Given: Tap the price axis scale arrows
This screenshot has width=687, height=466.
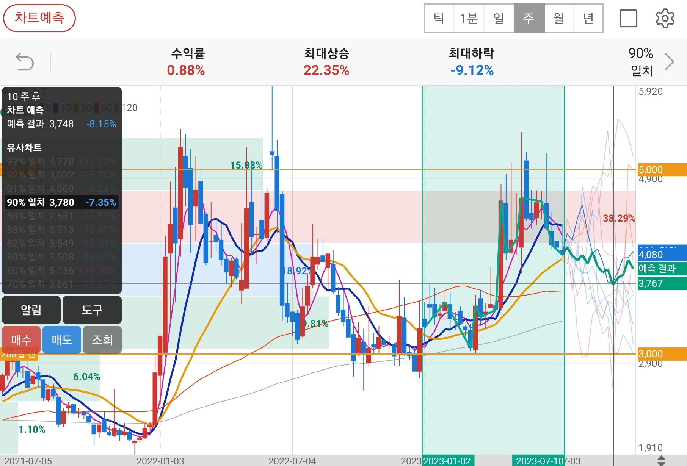Looking at the screenshot, I should (x=661, y=460).
